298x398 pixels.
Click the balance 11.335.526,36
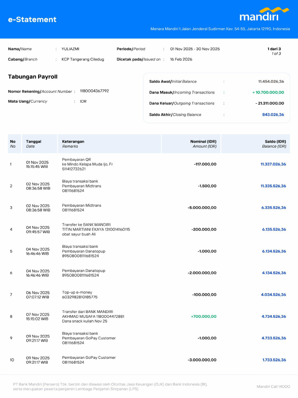273,186
